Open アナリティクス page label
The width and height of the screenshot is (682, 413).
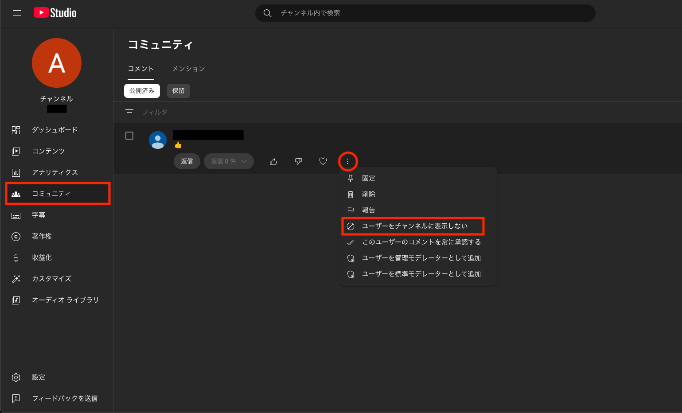(x=55, y=172)
